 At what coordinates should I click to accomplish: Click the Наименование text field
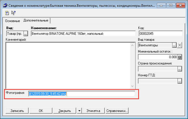click(x=82, y=34)
